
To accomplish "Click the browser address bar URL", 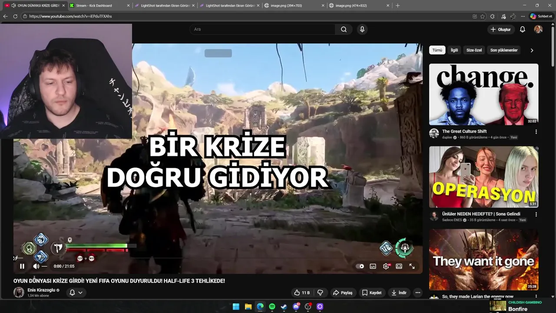I will click(70, 16).
